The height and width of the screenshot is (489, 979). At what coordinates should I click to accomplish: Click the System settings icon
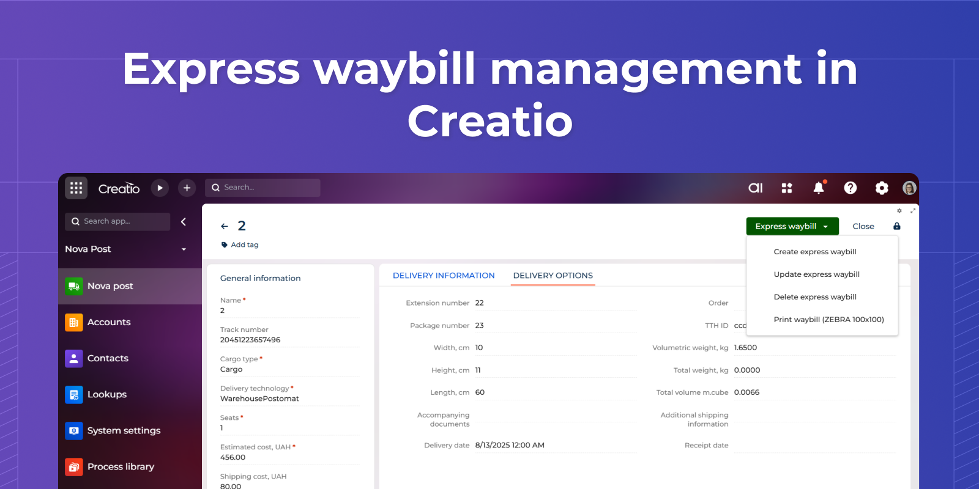74,430
